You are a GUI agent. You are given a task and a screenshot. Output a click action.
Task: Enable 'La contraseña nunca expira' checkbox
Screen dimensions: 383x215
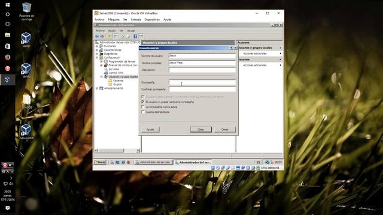pyautogui.click(x=143, y=107)
